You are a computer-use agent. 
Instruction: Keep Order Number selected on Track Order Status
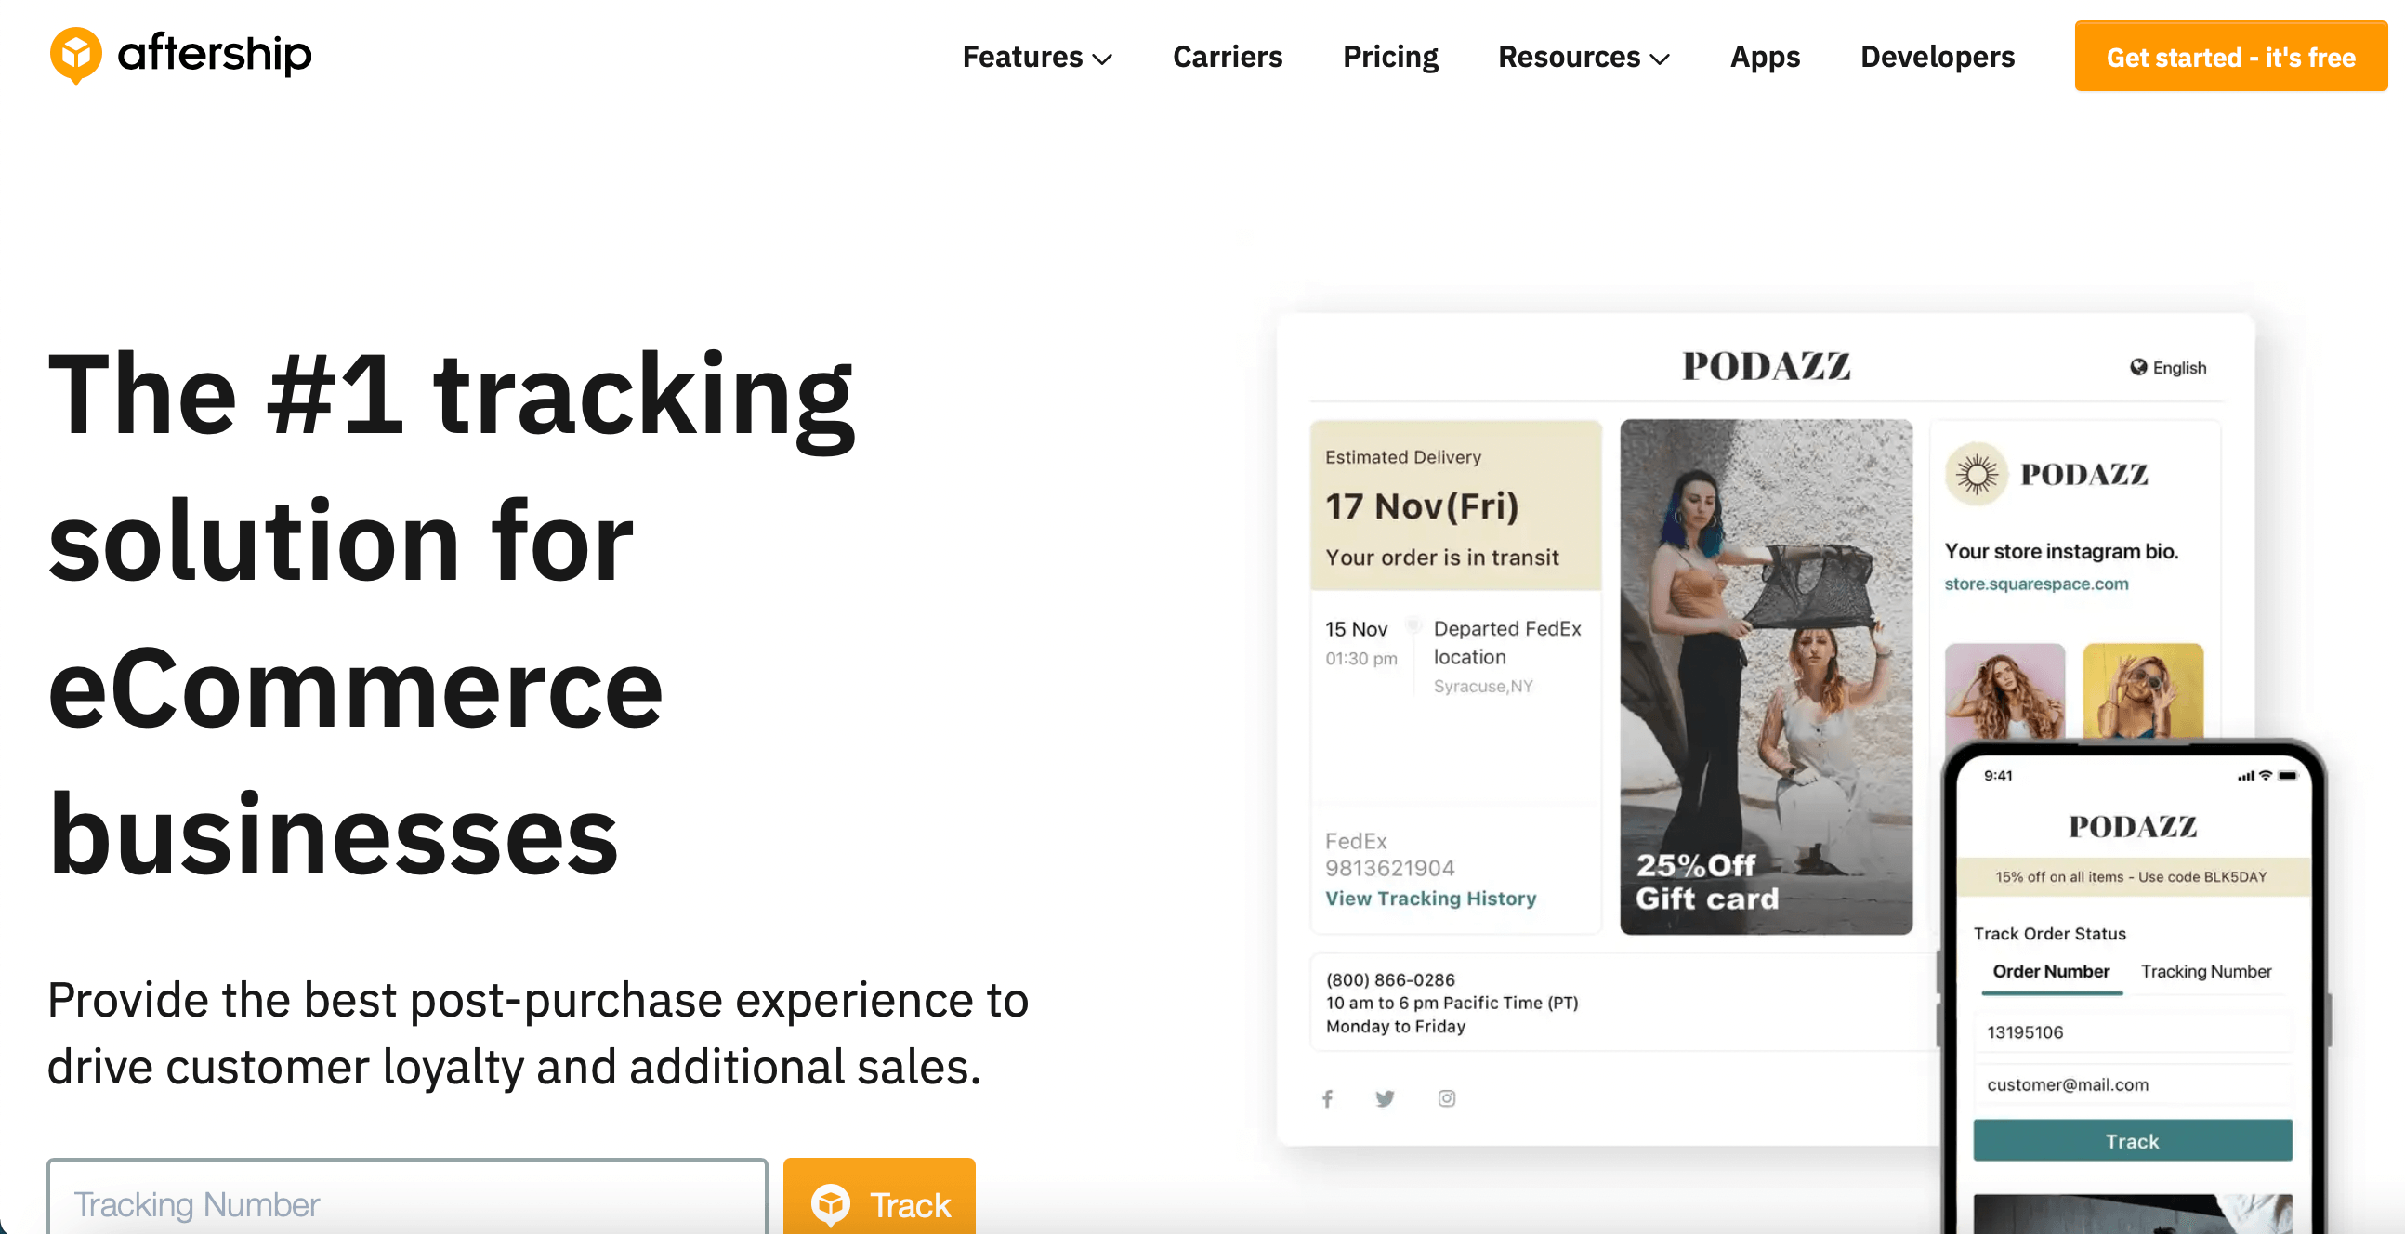point(2050,971)
